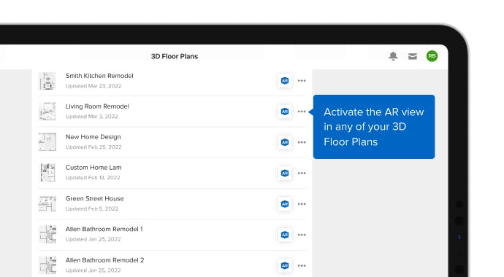Click the Green Street House thumbnail
The width and height of the screenshot is (504, 277).
point(47,203)
